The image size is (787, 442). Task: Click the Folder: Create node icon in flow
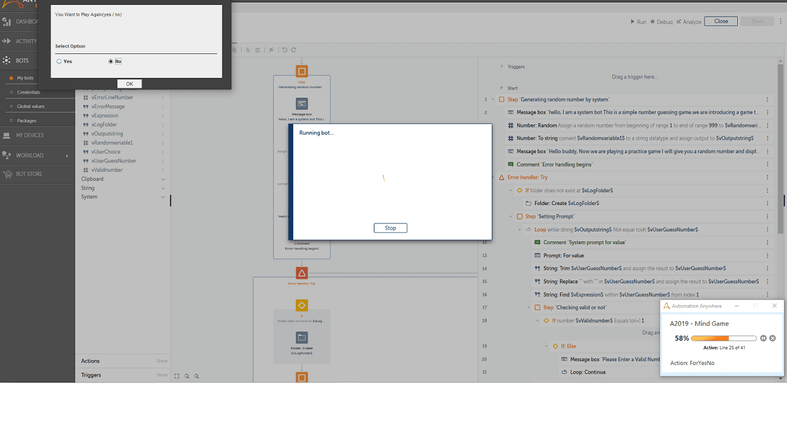tap(301, 338)
